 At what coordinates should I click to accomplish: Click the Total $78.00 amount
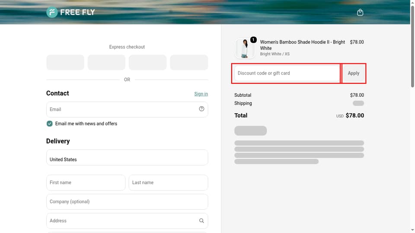point(354,116)
